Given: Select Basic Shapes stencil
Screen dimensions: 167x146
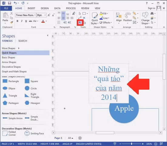Looking at the screenshot, I should (9, 58).
